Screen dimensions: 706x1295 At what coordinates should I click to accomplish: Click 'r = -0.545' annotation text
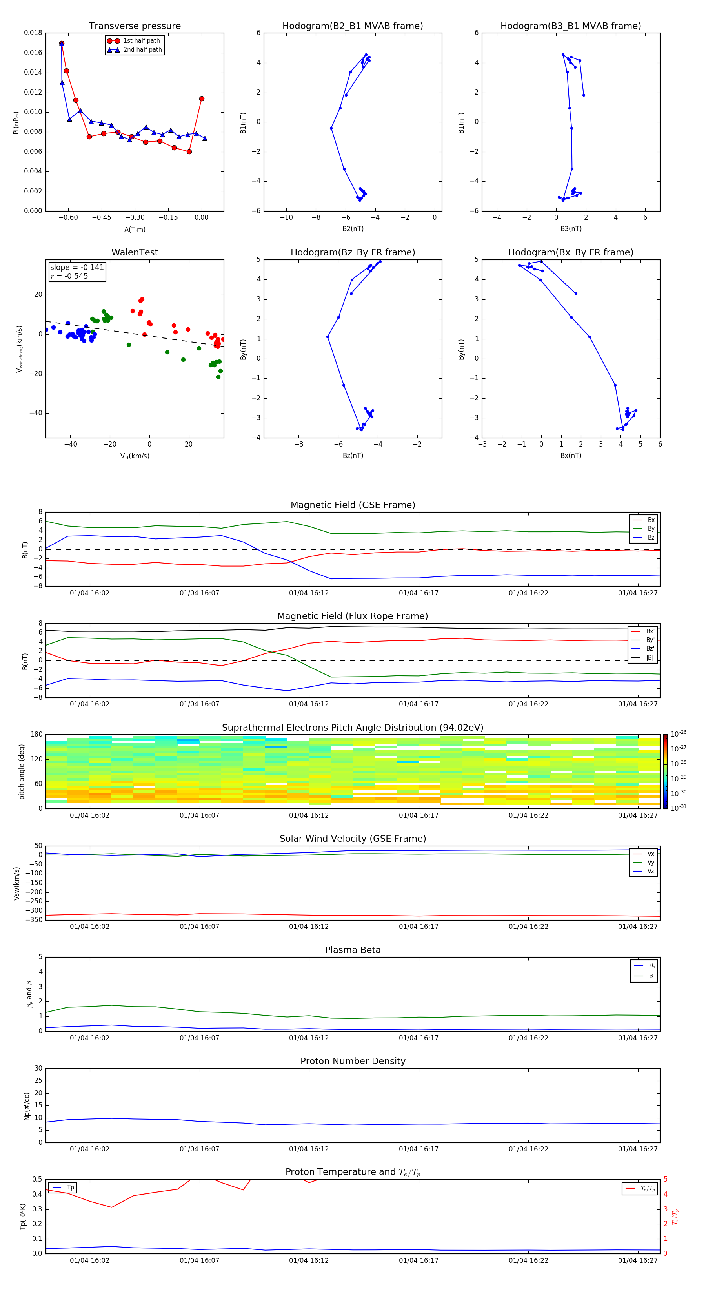[69, 276]
